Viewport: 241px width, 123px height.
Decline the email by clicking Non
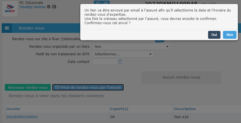(x=229, y=35)
